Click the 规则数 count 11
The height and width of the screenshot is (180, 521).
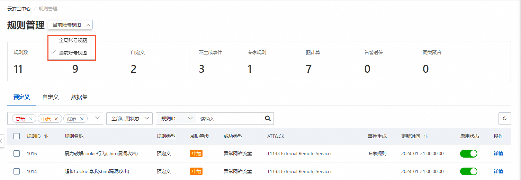(x=18, y=69)
